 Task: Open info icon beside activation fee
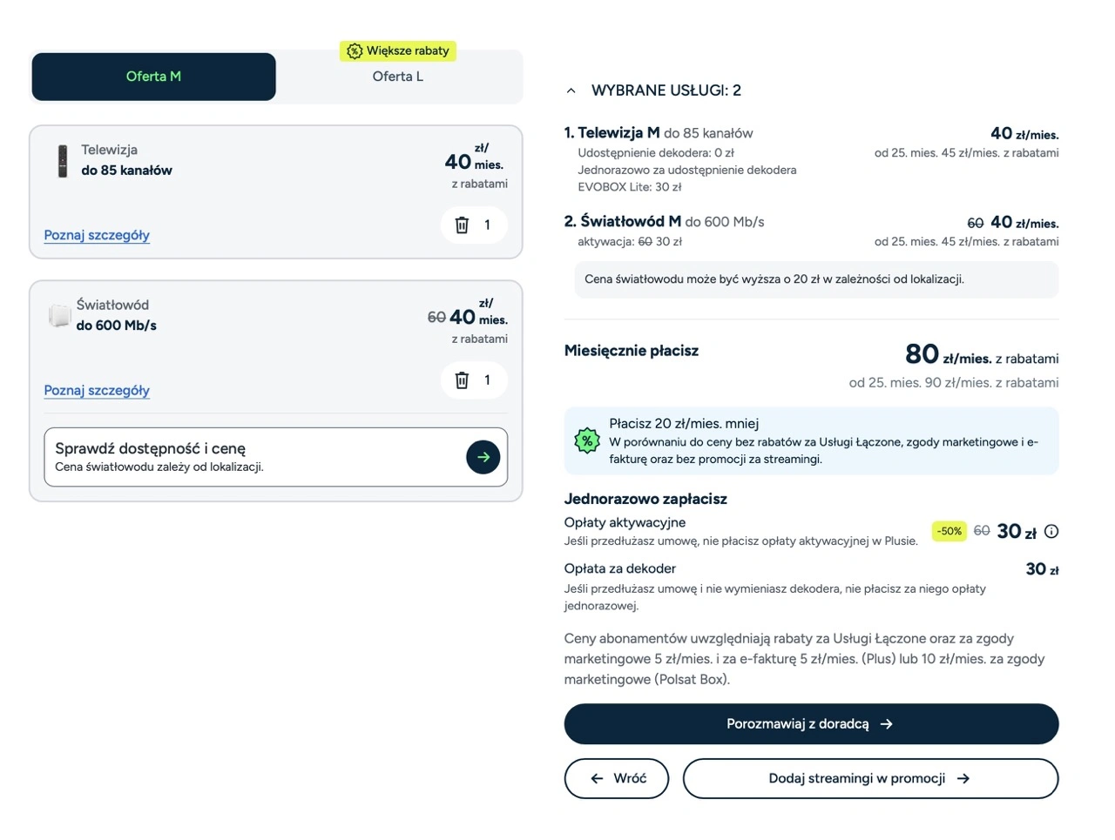click(1051, 532)
